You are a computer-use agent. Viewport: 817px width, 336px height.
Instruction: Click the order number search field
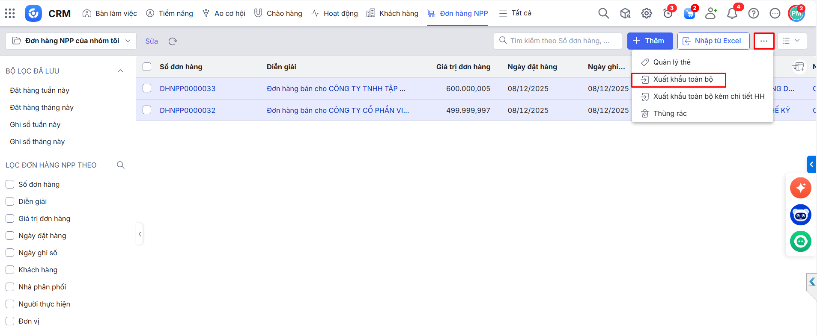click(x=559, y=41)
